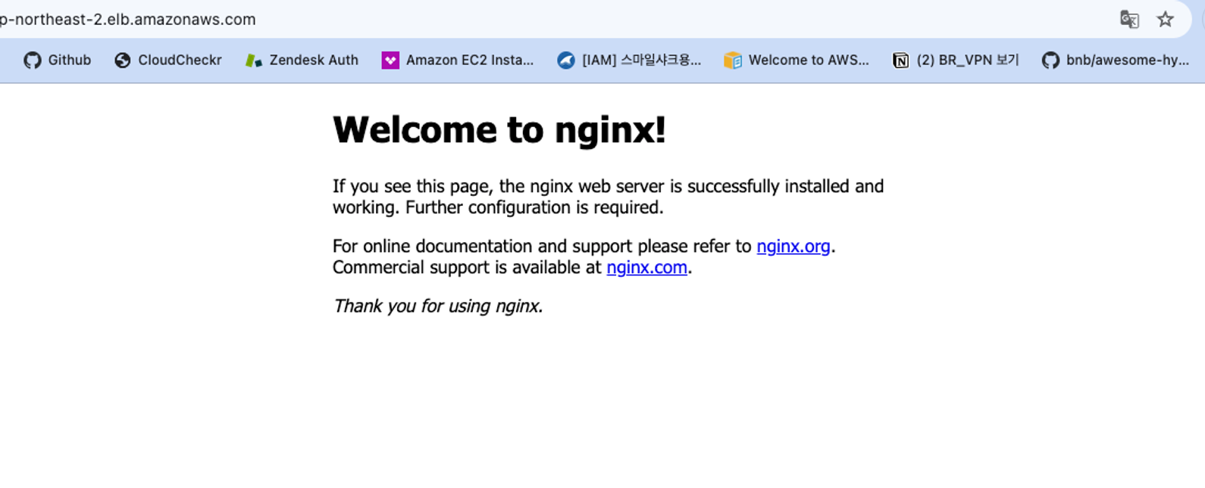Click the Zendesk Auth bookmark icon

(x=254, y=61)
